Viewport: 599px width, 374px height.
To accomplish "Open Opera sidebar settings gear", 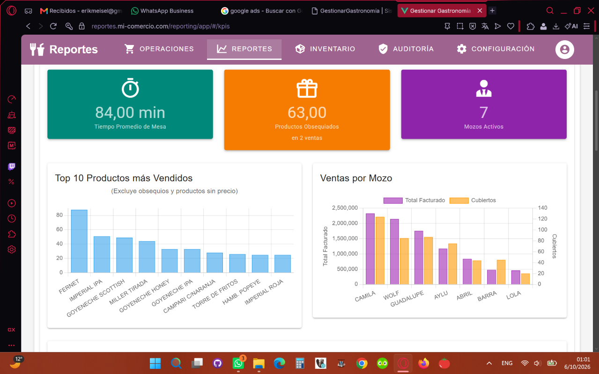I will [12, 249].
